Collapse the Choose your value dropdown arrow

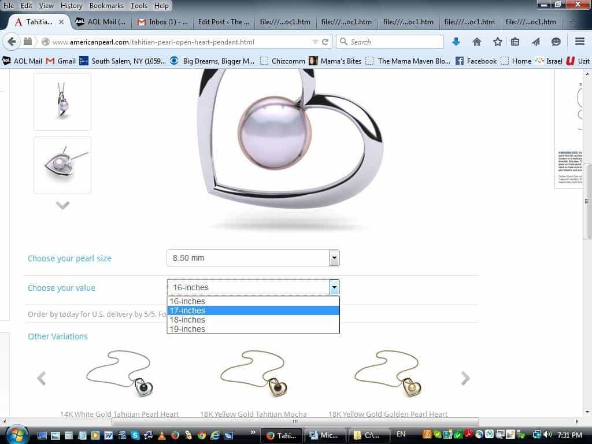coord(334,287)
